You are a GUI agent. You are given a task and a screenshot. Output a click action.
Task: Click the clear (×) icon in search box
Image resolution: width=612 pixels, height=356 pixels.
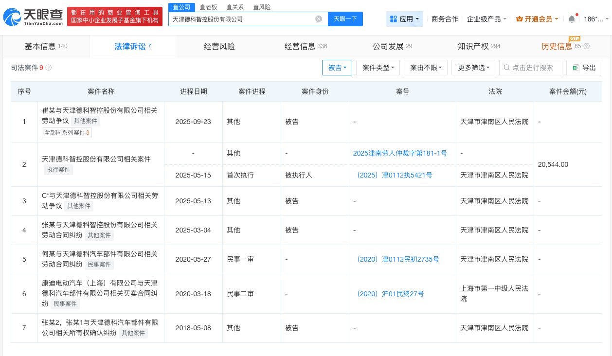[319, 19]
